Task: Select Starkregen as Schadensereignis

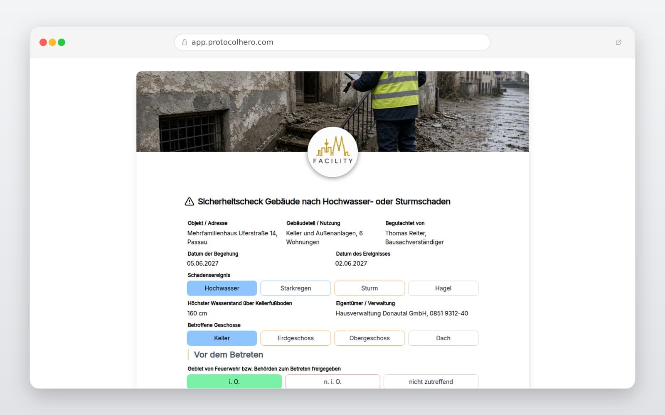Action: 296,288
